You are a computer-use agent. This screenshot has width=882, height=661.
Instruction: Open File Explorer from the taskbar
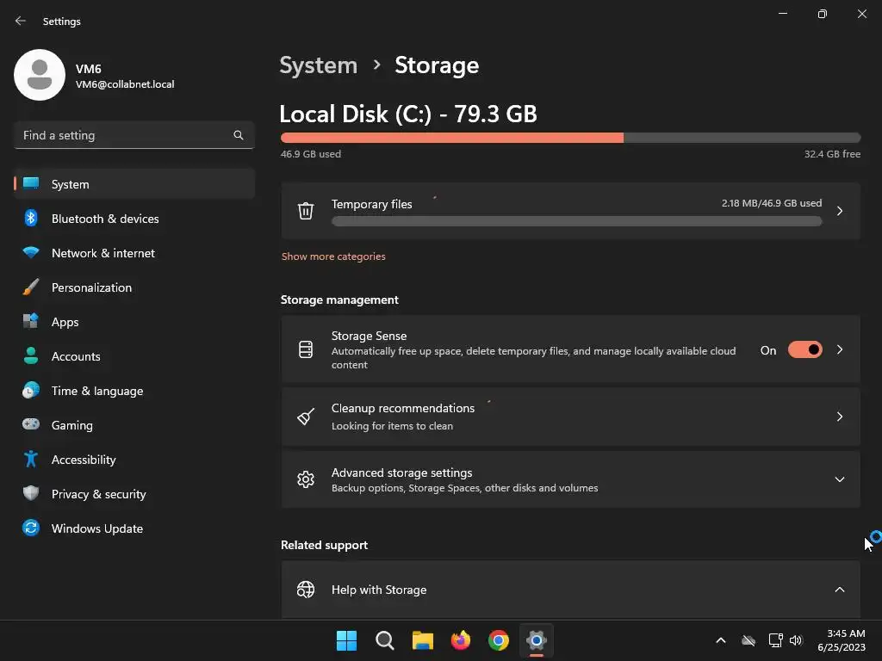(x=422, y=640)
